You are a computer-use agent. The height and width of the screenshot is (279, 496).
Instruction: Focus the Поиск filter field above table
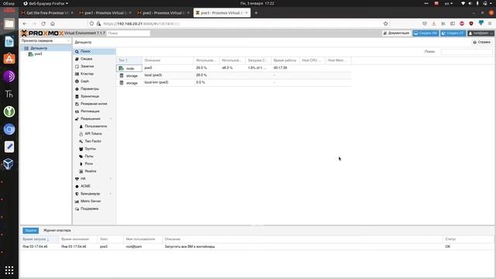tap(467, 52)
